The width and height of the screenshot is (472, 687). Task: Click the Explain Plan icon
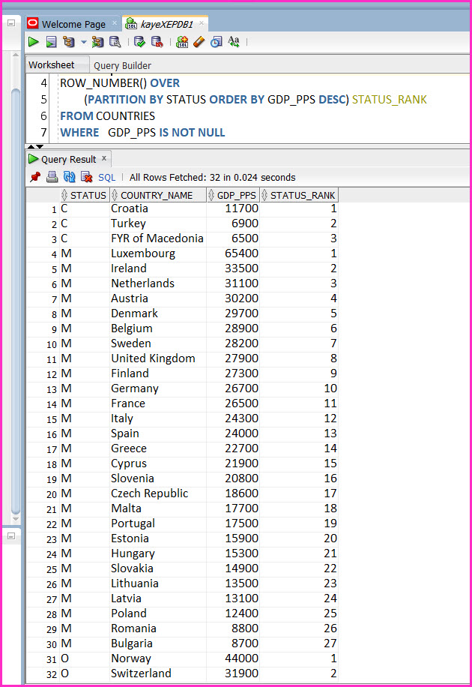coord(69,41)
